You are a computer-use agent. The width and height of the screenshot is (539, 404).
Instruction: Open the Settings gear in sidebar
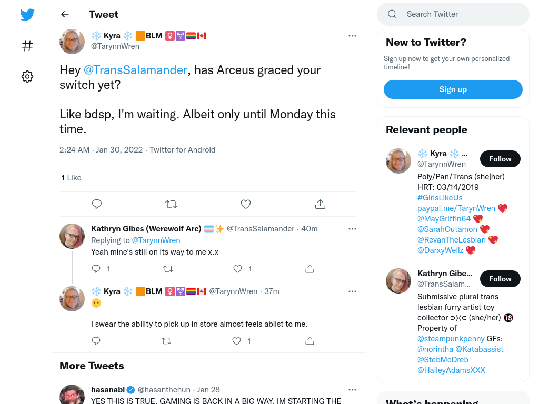point(27,76)
